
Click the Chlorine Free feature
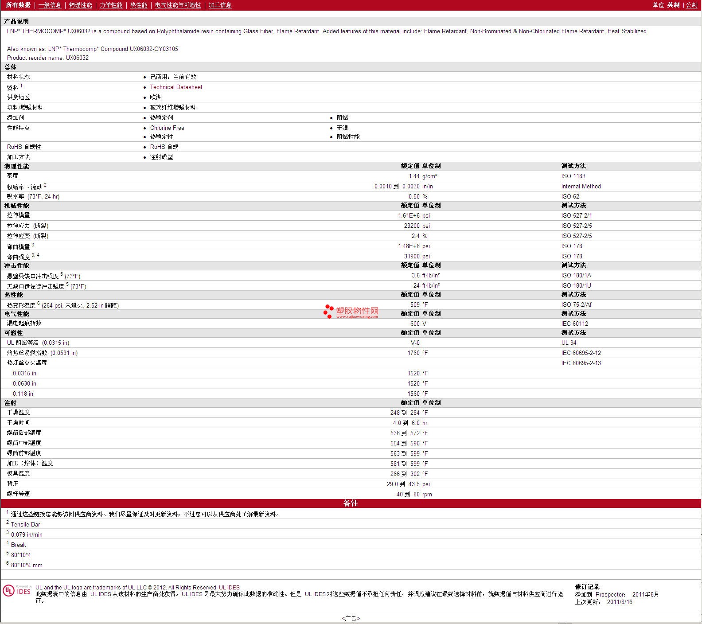point(167,128)
